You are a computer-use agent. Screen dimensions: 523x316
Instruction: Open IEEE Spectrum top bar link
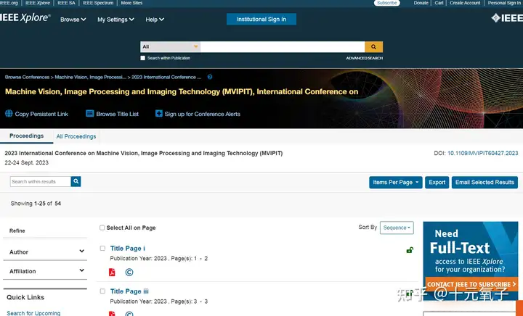click(x=98, y=3)
